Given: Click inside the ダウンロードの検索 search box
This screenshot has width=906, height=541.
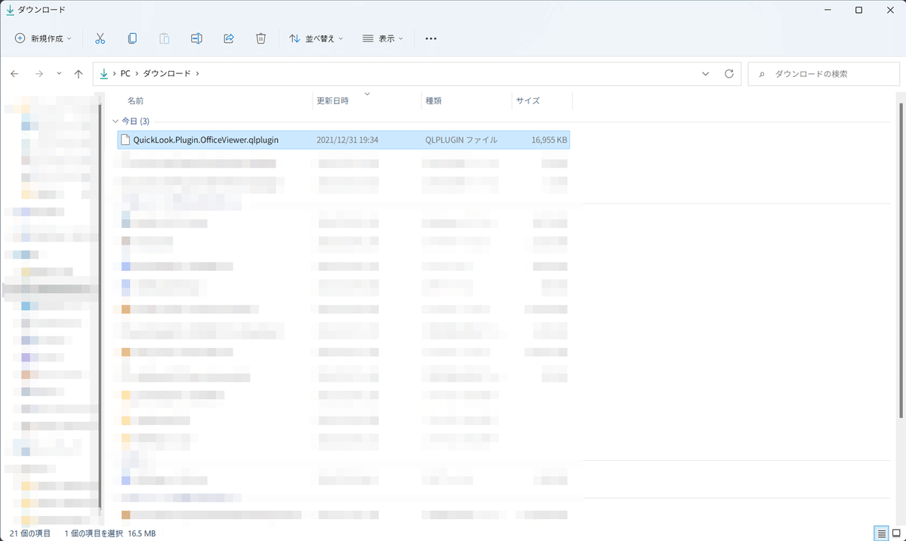Looking at the screenshot, I should click(823, 73).
